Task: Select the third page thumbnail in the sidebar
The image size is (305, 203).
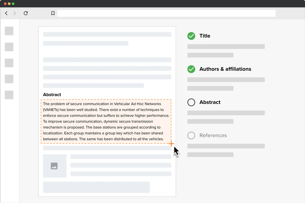Action: pos(9,63)
